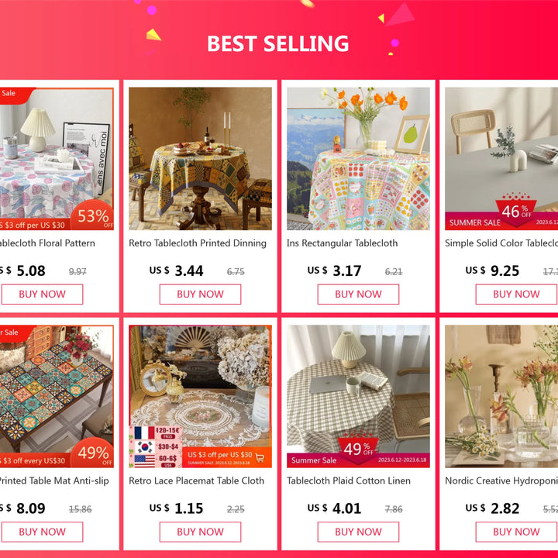
Task: Click BUY NOW for the $5.08 floral tablecloth
Action: (42, 294)
